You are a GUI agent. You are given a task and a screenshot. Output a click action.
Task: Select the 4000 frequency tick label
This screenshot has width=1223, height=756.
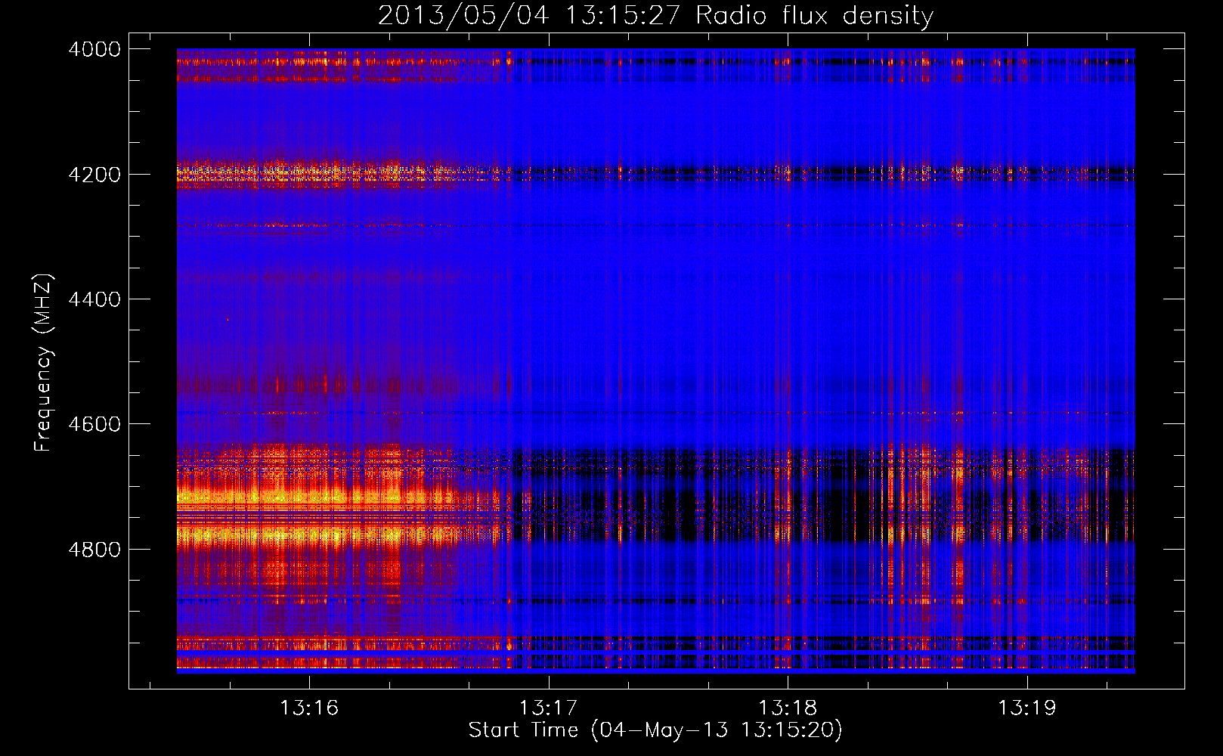94,49
